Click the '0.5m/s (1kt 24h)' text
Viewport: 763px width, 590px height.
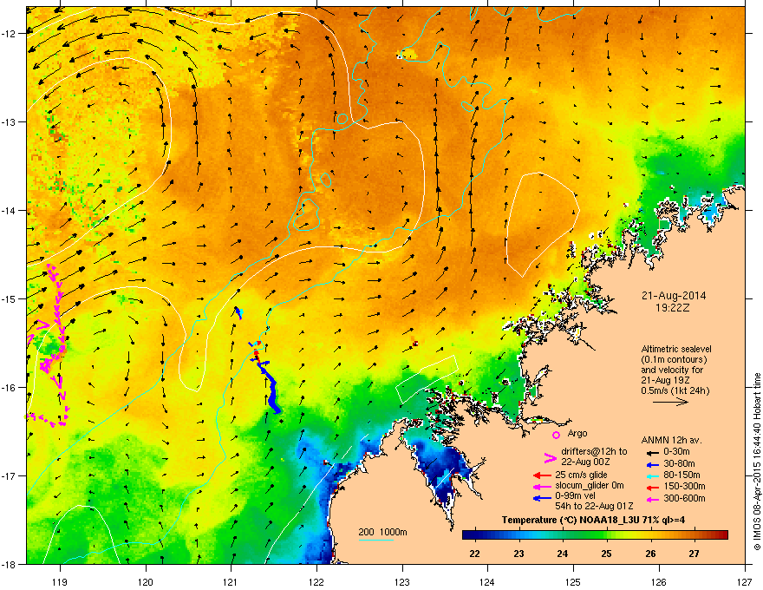coord(675,390)
